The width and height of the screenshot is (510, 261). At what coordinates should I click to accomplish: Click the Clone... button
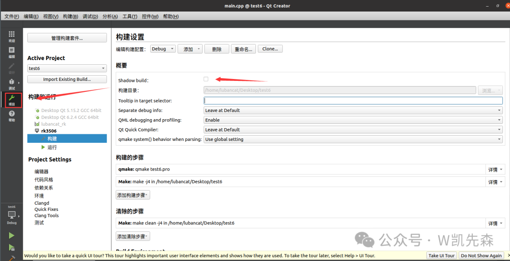[x=270, y=49]
